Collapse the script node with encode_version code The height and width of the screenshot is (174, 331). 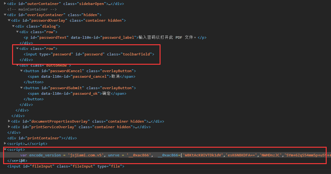5,149
